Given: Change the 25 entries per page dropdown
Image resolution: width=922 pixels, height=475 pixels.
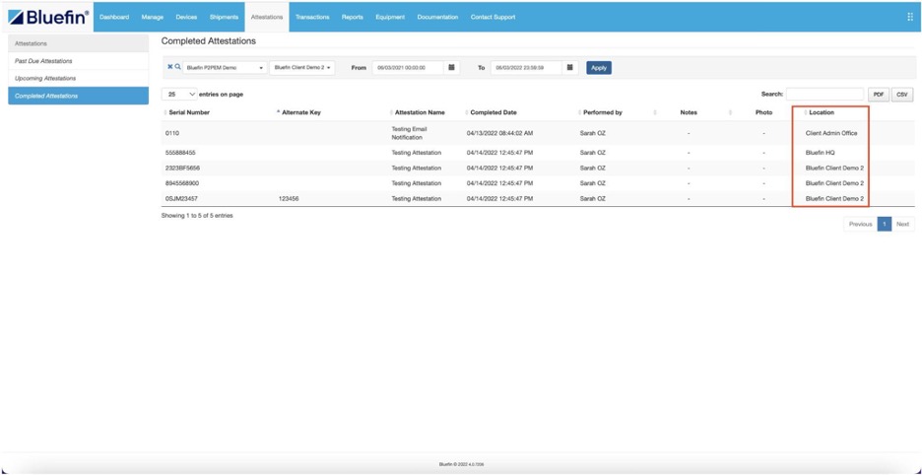Looking at the screenshot, I should tap(179, 95).
